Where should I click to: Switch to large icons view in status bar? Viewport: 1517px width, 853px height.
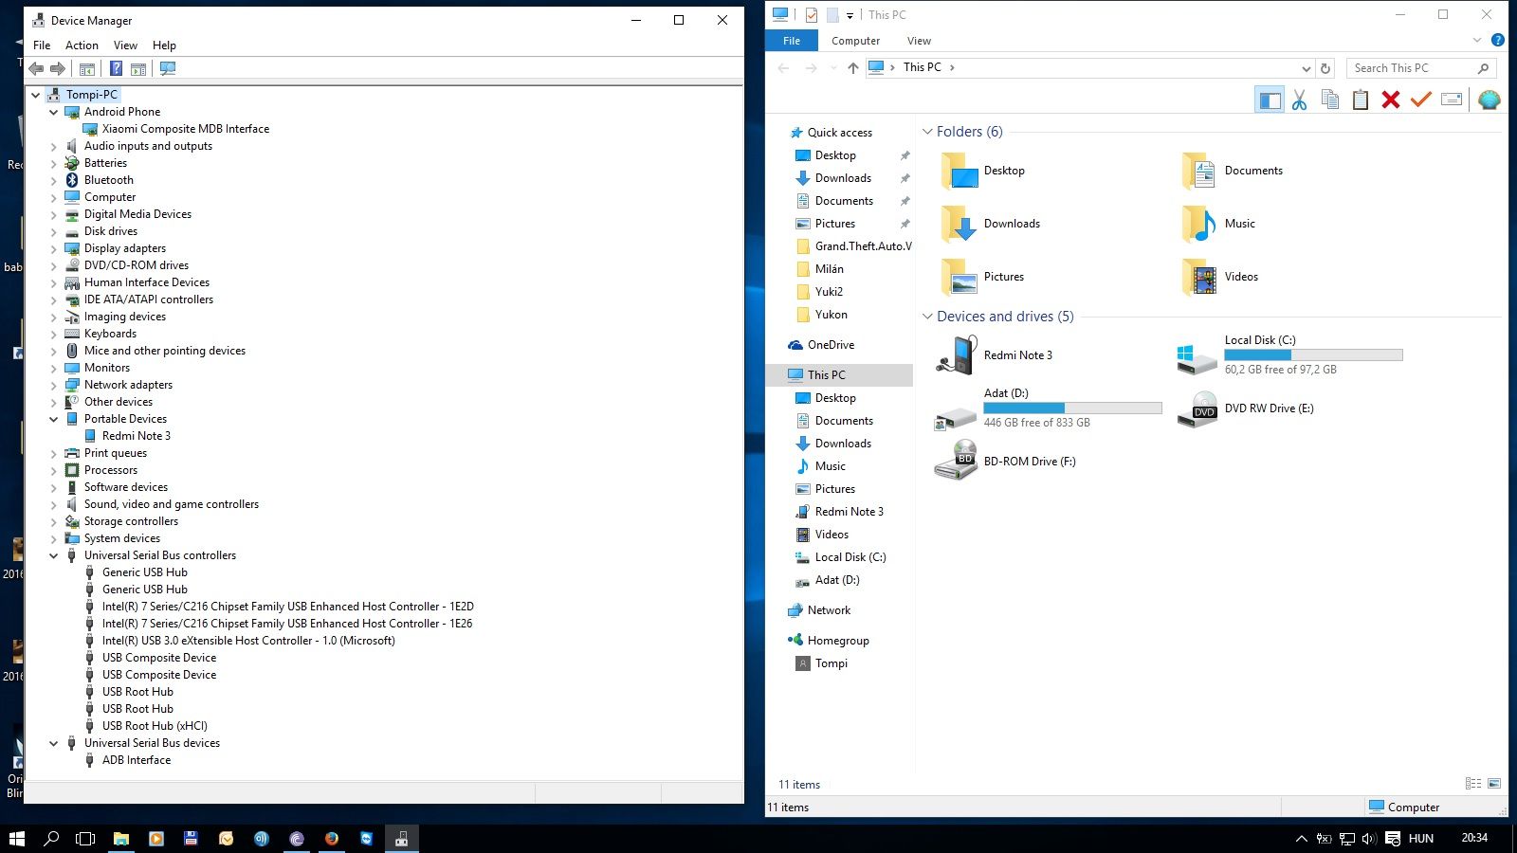pyautogui.click(x=1494, y=784)
